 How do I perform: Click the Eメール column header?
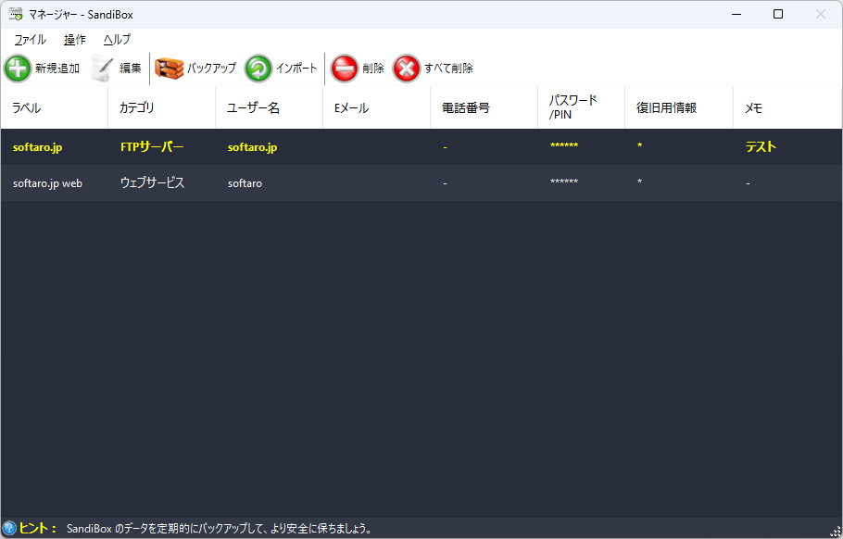tap(376, 107)
